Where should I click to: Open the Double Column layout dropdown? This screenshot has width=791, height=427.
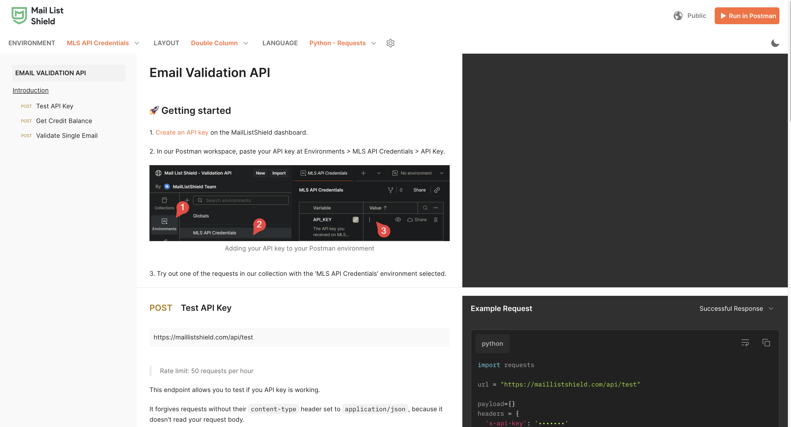click(219, 43)
